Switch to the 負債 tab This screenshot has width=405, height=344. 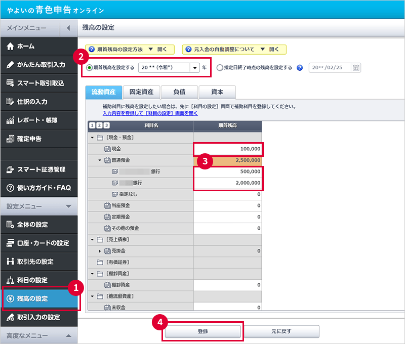point(179,92)
